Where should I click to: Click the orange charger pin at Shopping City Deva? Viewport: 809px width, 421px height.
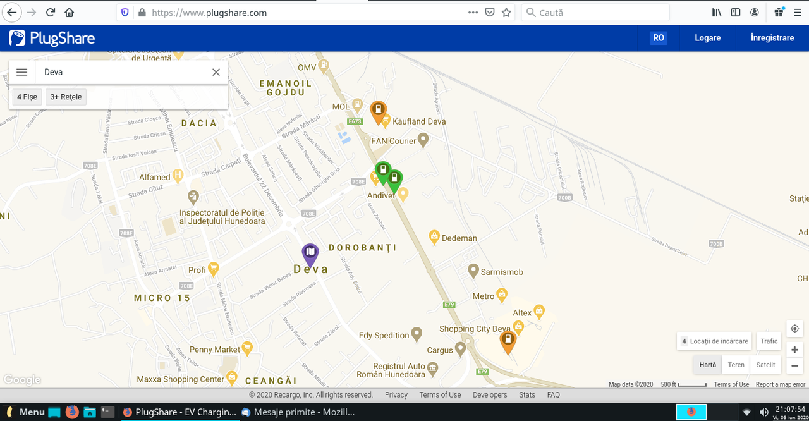508,341
